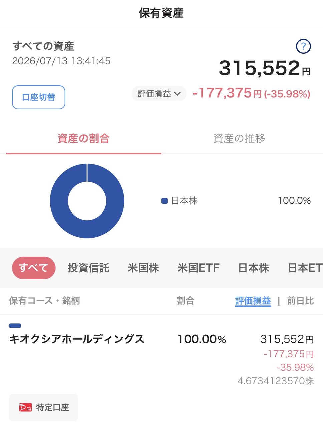Open the キオクシアホールディングス holding
Screen dimensions: 323x427
coord(161,354)
